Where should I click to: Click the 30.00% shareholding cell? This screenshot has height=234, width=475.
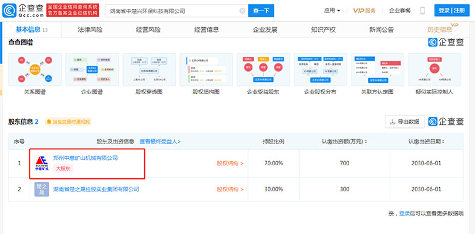tap(274, 190)
